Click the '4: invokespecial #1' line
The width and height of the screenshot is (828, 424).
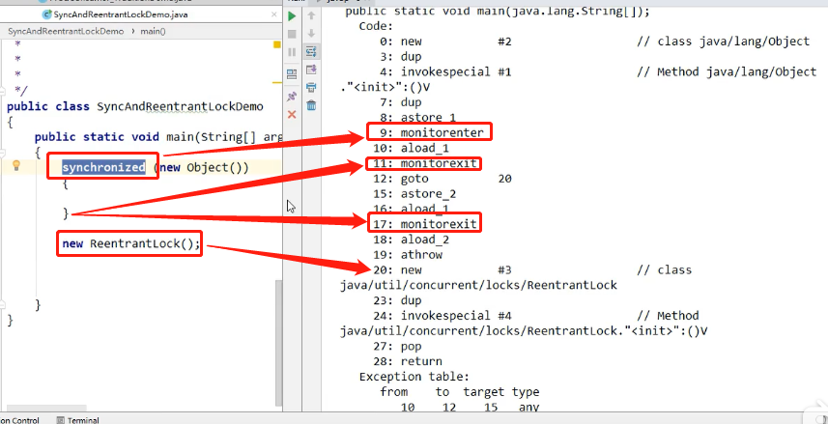point(445,71)
